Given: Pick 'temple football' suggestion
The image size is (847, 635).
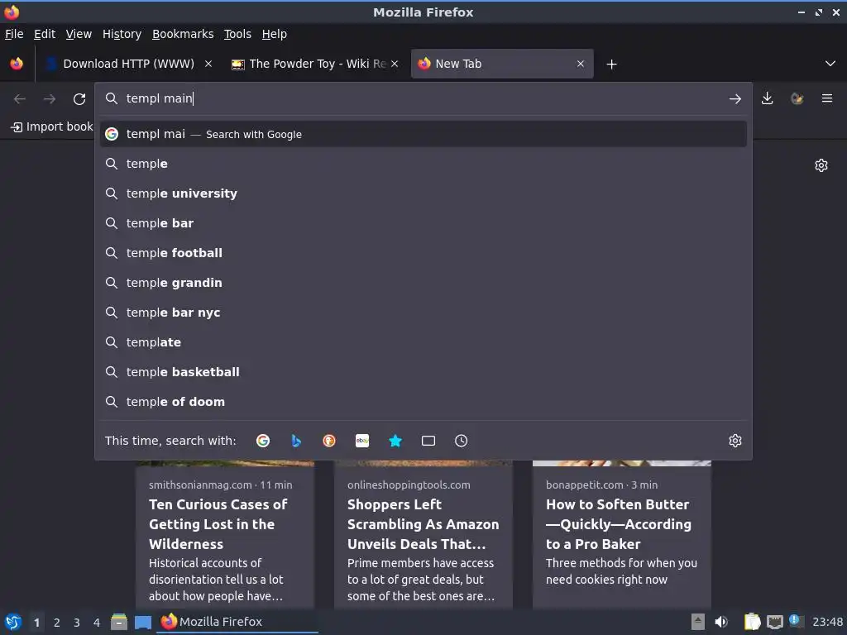Looking at the screenshot, I should pyautogui.click(x=423, y=253).
